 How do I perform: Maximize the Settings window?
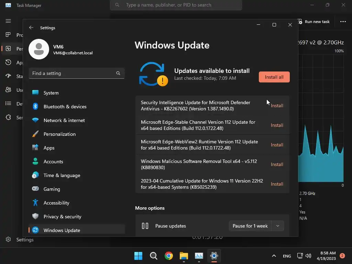[x=274, y=25]
